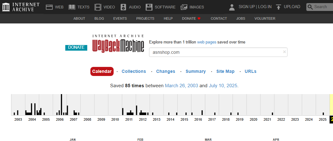Select year 2004 on the timeline

tap(32, 120)
